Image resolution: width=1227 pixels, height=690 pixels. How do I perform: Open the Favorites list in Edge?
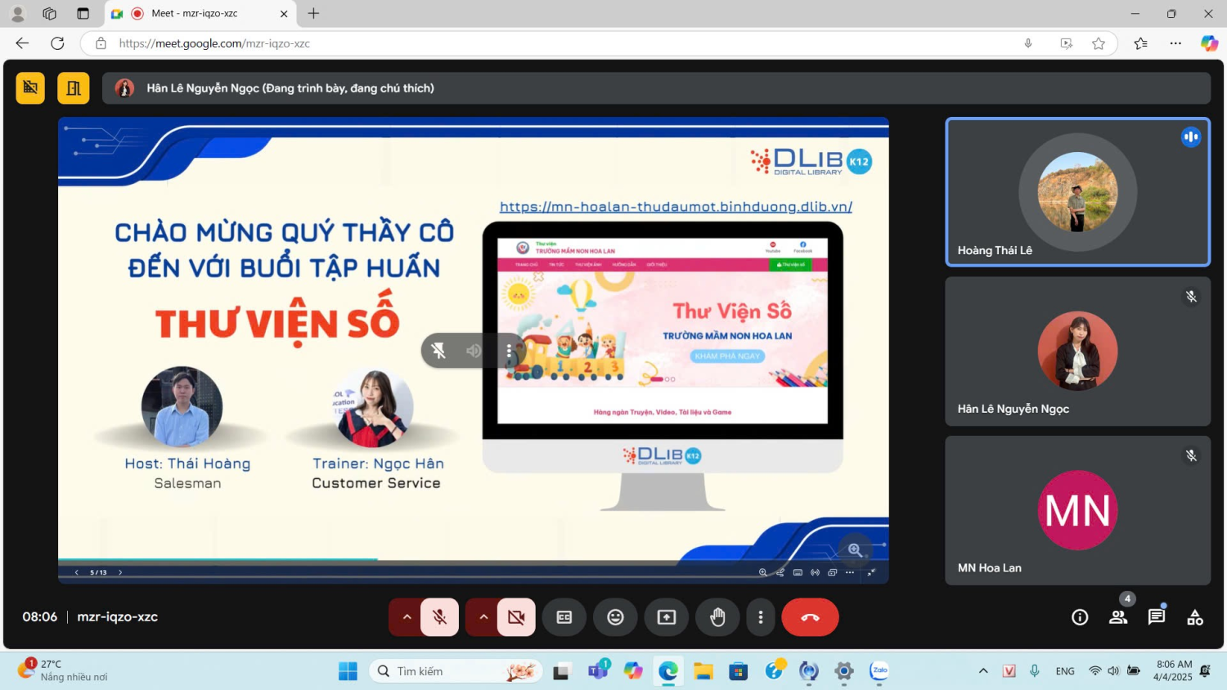(x=1141, y=43)
